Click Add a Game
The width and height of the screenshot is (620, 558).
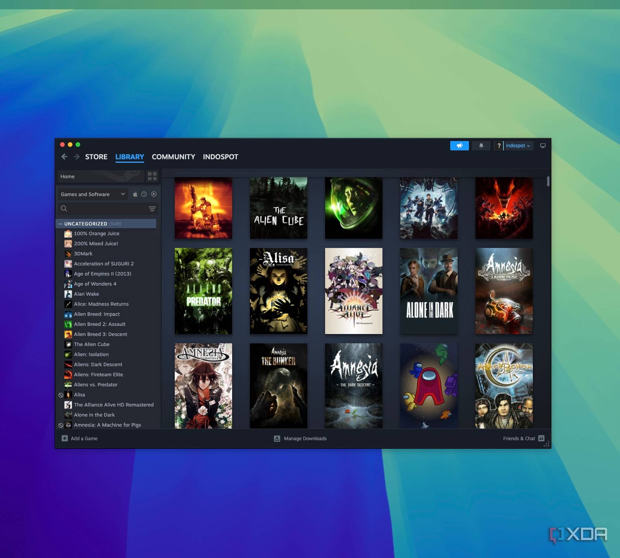click(x=80, y=438)
